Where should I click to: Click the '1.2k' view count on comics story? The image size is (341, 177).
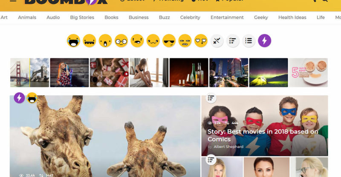[217, 123]
